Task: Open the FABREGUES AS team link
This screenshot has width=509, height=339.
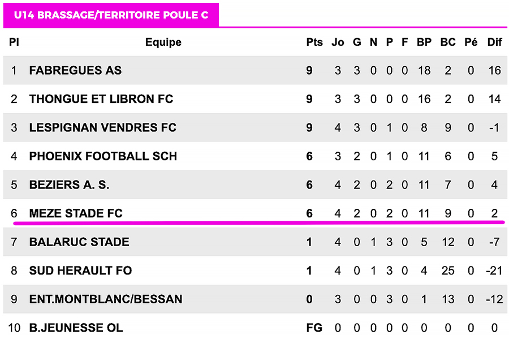Action: coord(75,71)
